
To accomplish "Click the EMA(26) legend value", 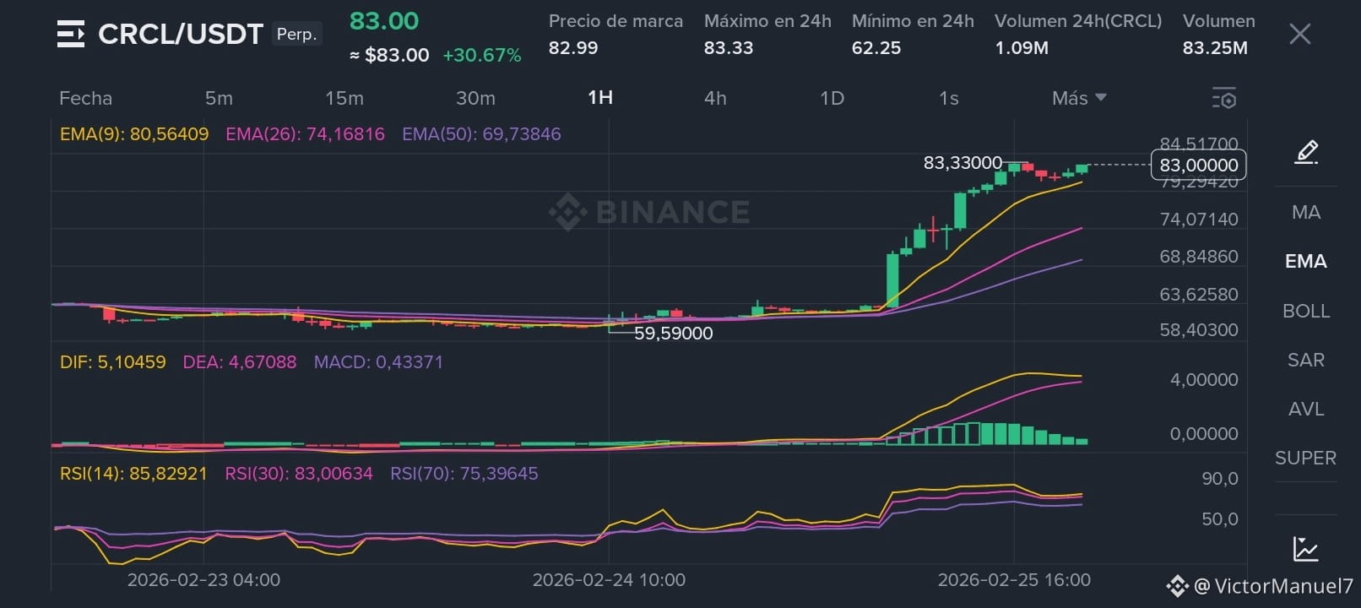I will coord(305,133).
